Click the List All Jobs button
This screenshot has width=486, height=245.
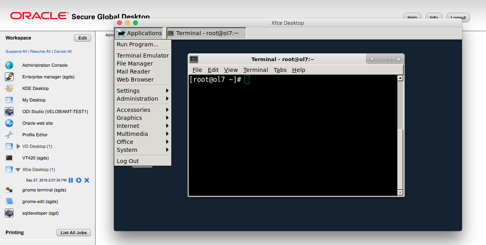[x=74, y=233]
